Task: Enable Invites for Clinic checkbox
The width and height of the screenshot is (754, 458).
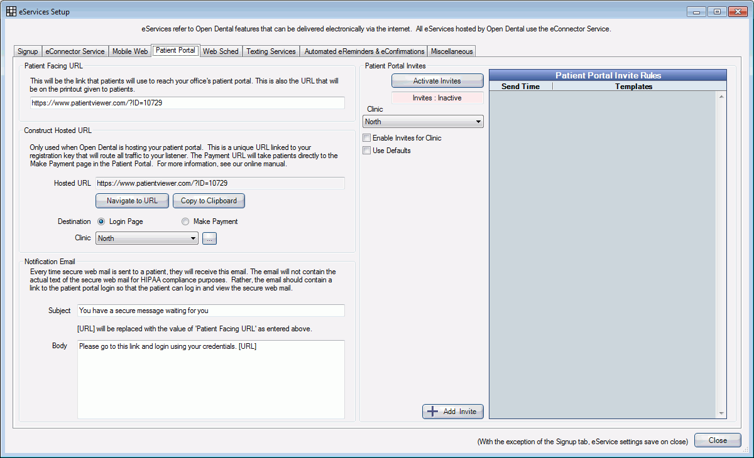Action: coord(367,138)
